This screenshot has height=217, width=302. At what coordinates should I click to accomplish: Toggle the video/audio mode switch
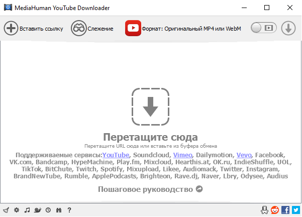263,28
